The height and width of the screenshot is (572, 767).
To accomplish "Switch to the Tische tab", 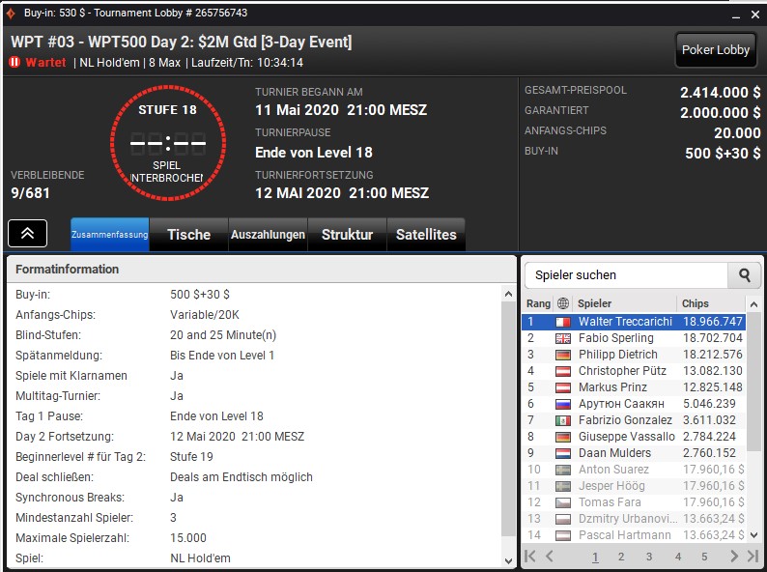I will pyautogui.click(x=188, y=235).
